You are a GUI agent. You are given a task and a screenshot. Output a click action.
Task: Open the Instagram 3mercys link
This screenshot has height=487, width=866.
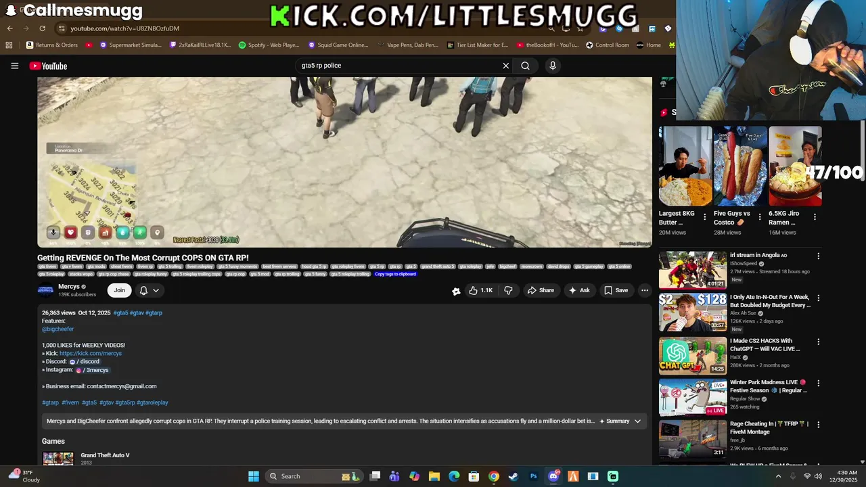92,370
